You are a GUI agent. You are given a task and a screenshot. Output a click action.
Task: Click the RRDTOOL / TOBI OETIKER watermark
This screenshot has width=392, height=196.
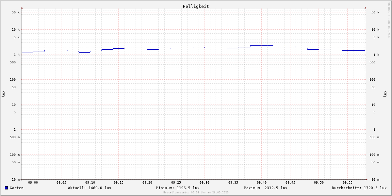[x=389, y=20]
